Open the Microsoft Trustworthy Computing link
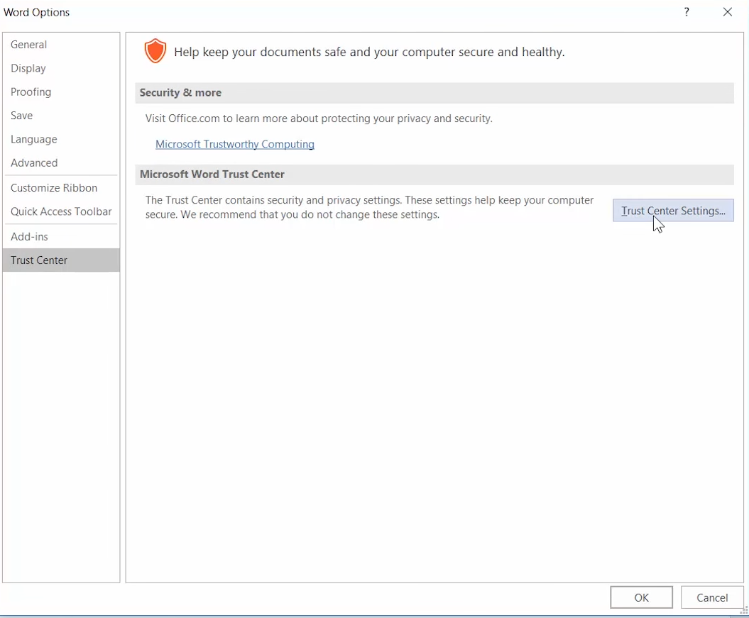Viewport: 749px width, 618px height. click(x=234, y=144)
